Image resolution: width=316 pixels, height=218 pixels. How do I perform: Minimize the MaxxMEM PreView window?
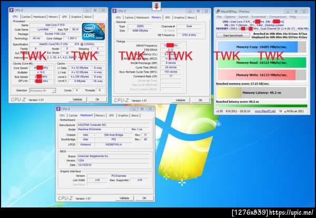click(x=289, y=12)
